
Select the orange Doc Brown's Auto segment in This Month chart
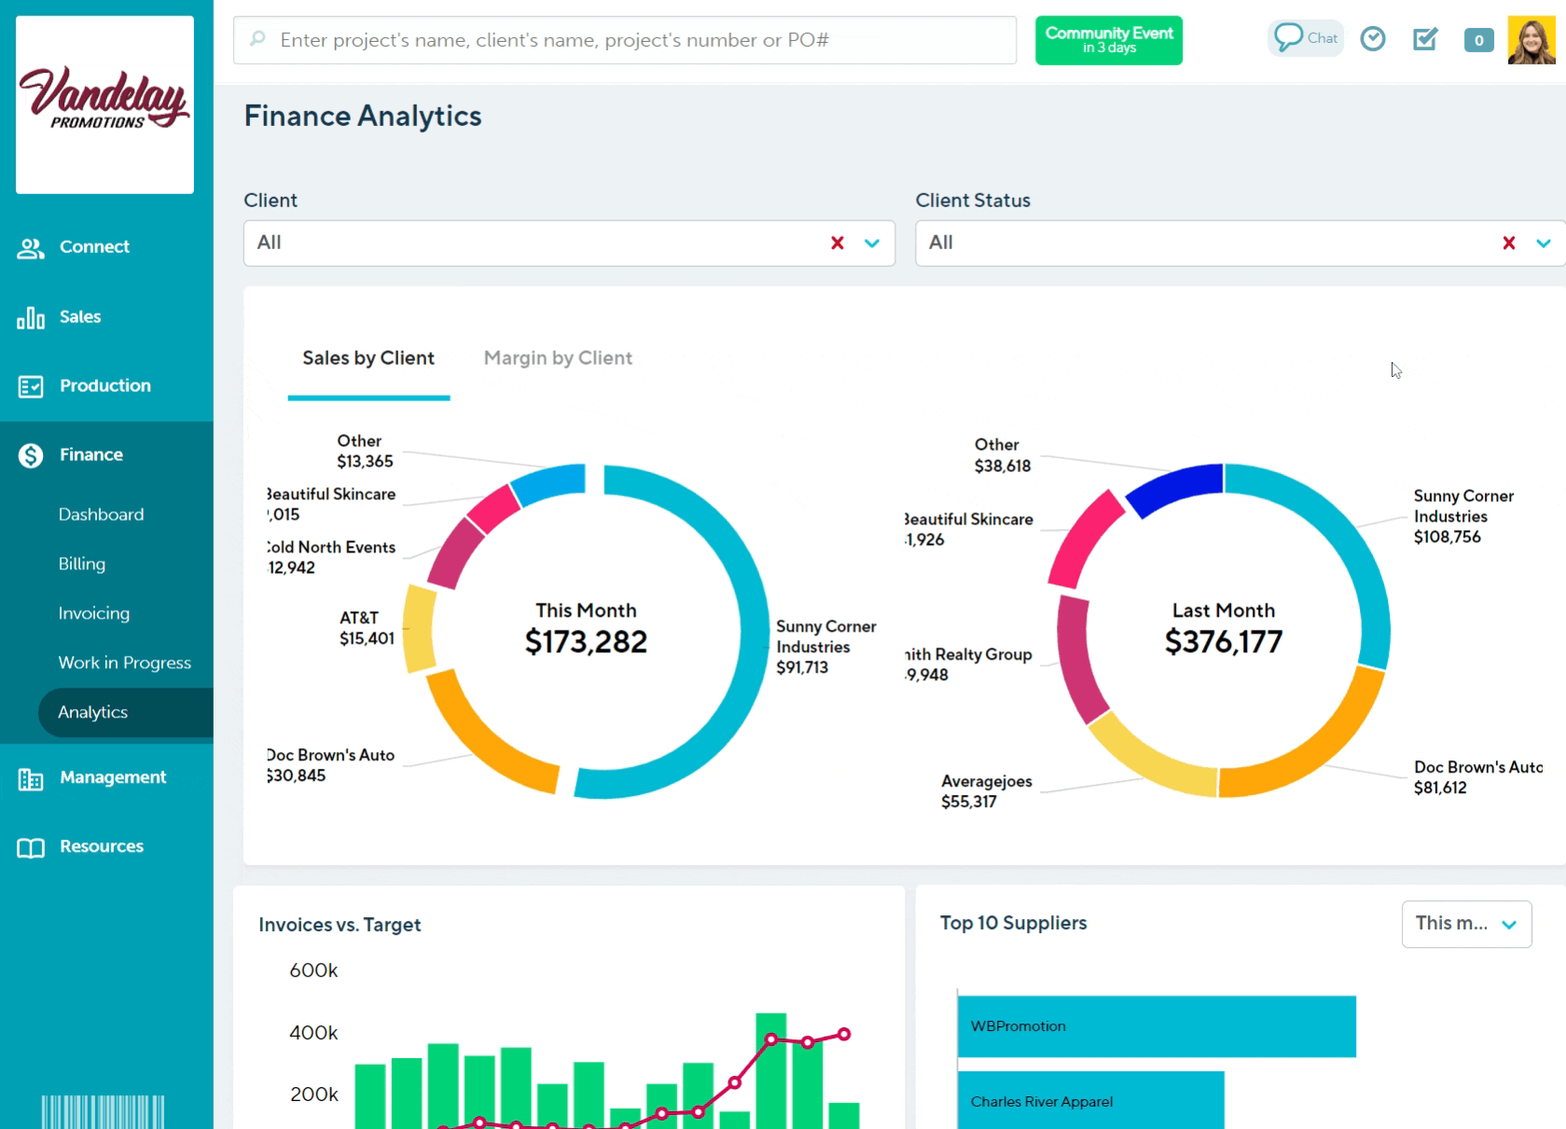point(480,742)
